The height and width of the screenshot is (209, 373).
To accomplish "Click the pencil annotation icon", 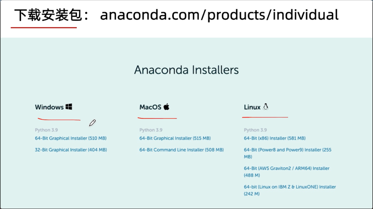I will click(x=92, y=123).
